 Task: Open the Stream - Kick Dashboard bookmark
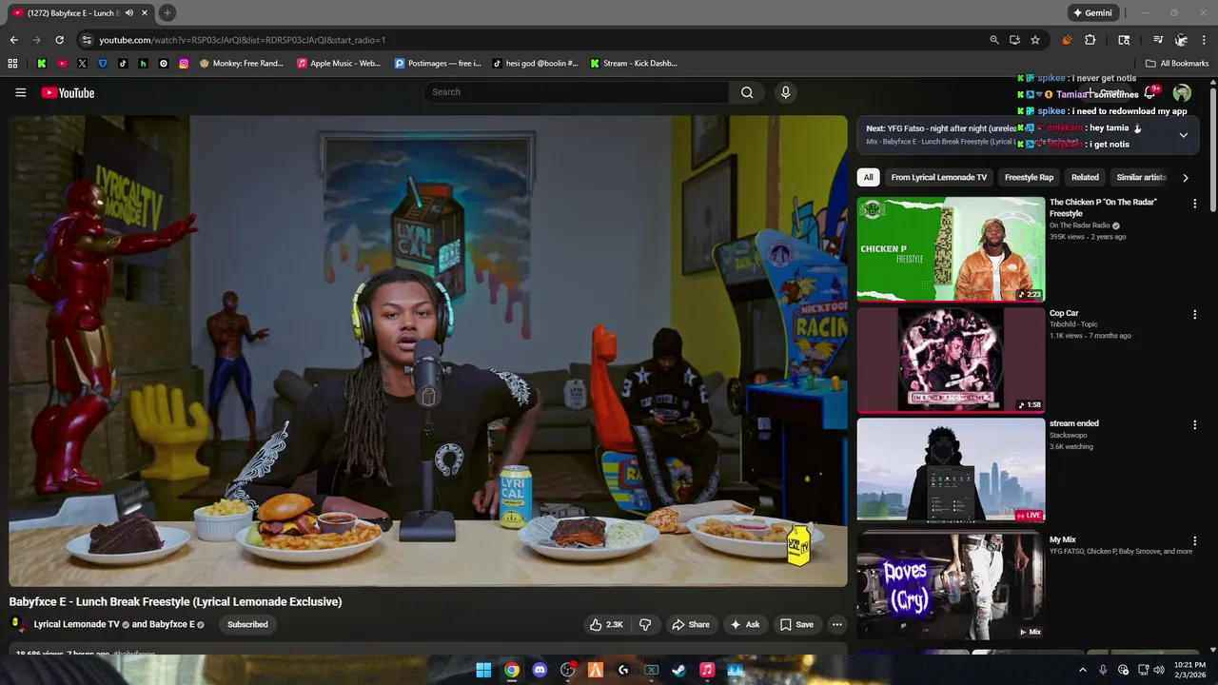pyautogui.click(x=634, y=64)
